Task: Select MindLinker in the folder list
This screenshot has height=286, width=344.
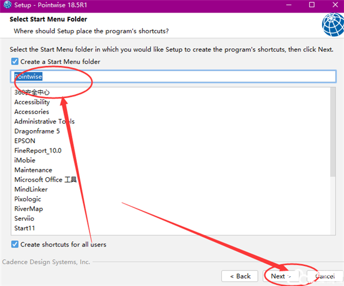Action: (31, 189)
